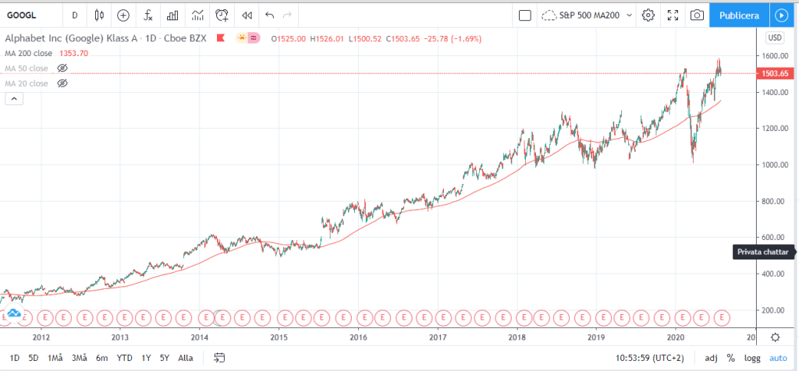Open the indicators fx menu
The height and width of the screenshot is (371, 799).
point(148,15)
